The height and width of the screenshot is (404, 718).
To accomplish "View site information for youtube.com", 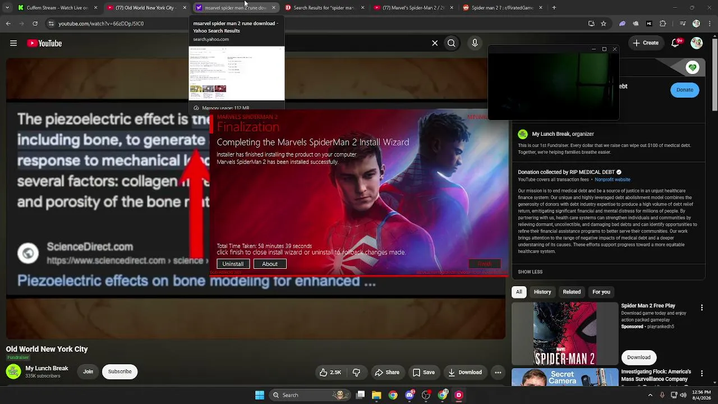I will tap(50, 24).
